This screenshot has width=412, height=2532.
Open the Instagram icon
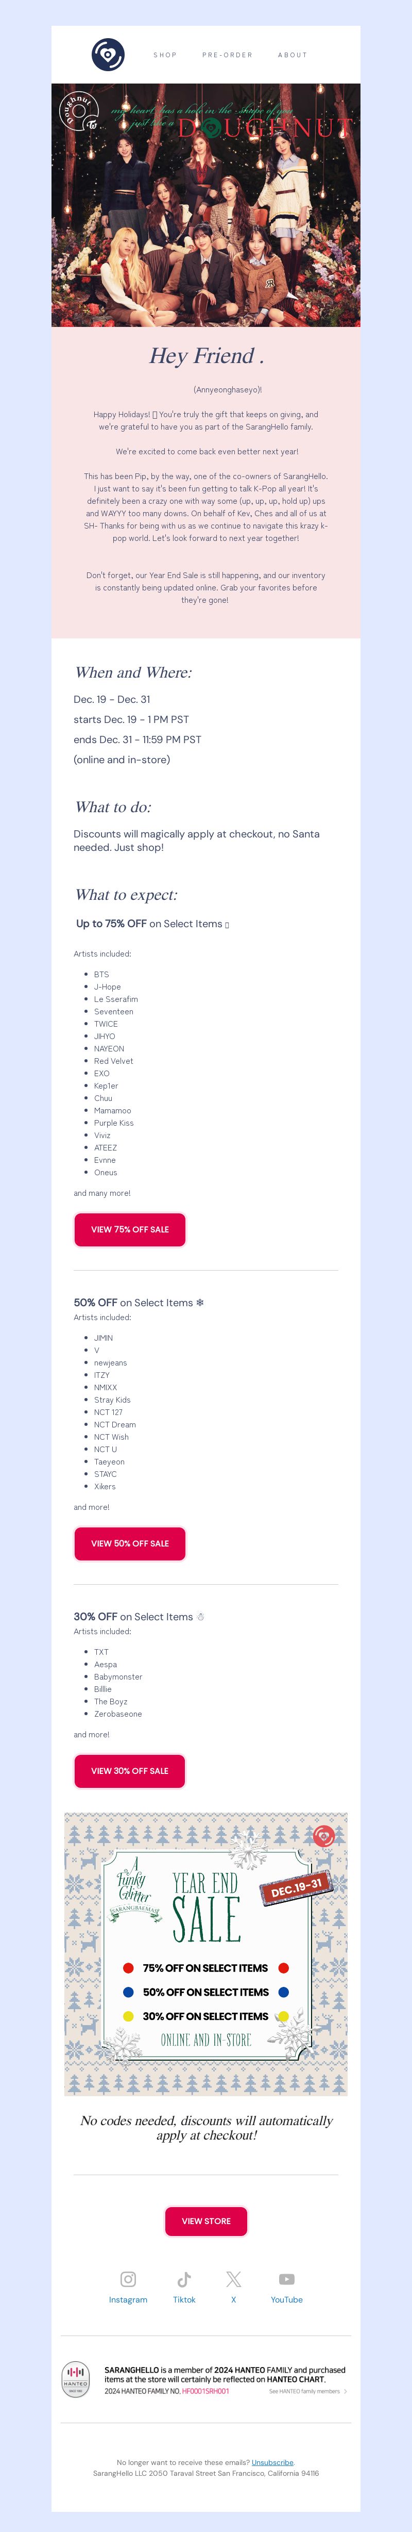[x=129, y=2278]
